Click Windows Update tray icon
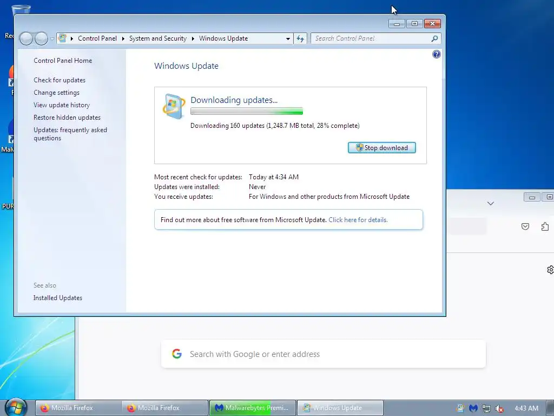 coord(460,408)
